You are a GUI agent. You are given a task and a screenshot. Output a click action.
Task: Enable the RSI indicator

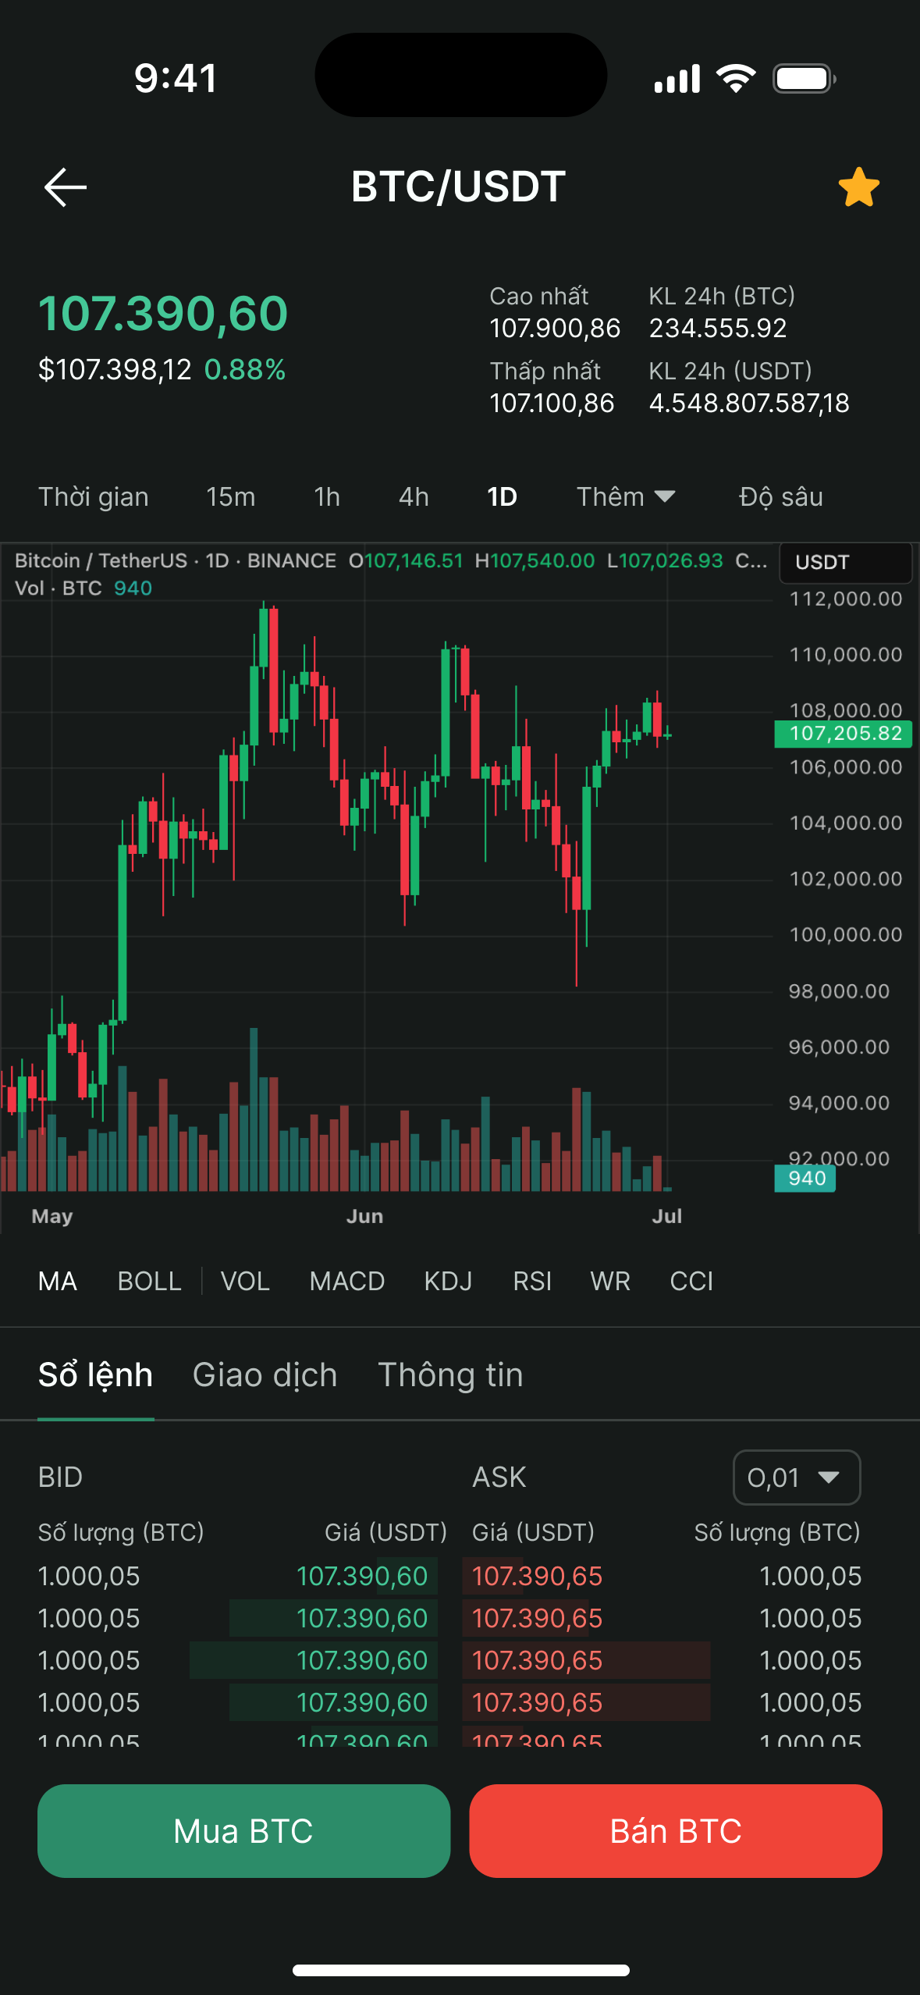(531, 1281)
